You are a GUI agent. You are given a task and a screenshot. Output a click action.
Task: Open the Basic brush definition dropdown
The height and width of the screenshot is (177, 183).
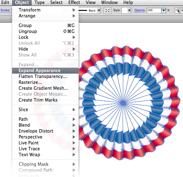(99, 10)
